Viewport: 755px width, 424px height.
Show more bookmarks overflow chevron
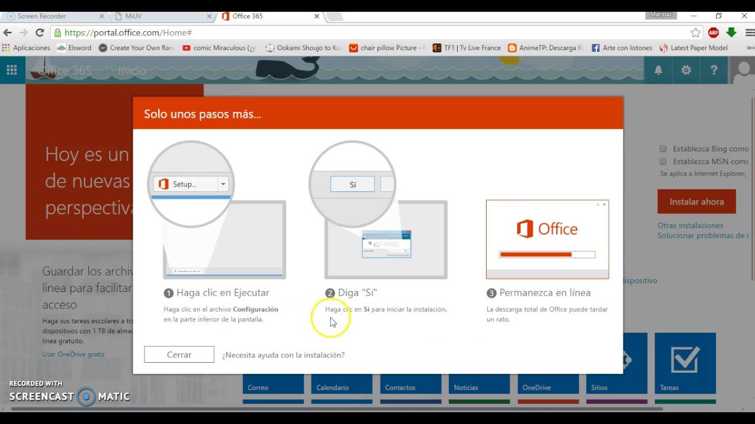(750, 48)
